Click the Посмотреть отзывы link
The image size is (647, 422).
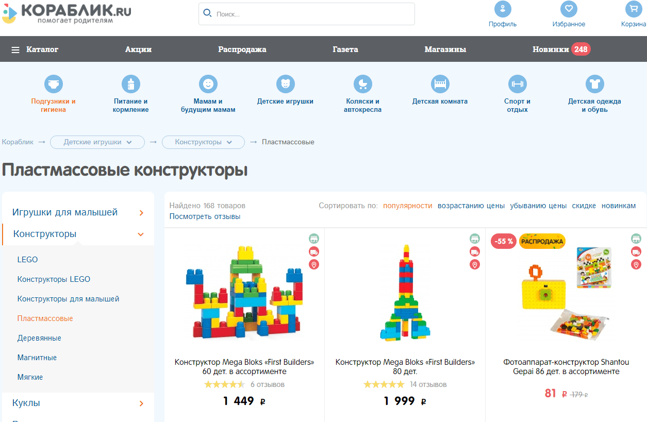click(205, 216)
